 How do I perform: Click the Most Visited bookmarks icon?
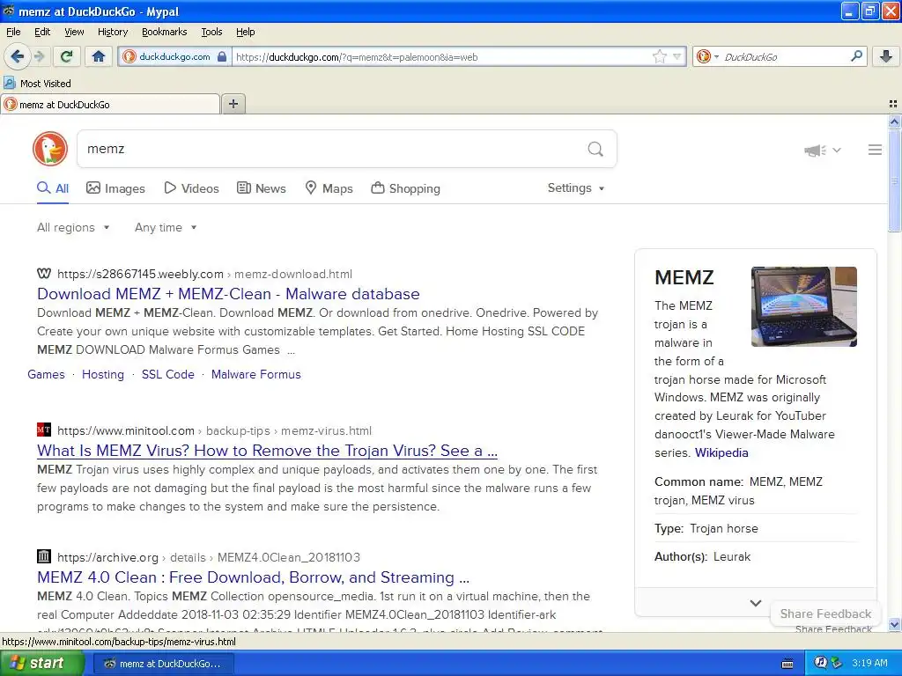point(9,83)
